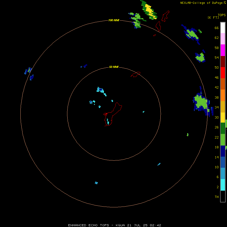This screenshot has height=227, width=227.
Task: Click the 50 value on the legend scale
Action: click(x=217, y=67)
